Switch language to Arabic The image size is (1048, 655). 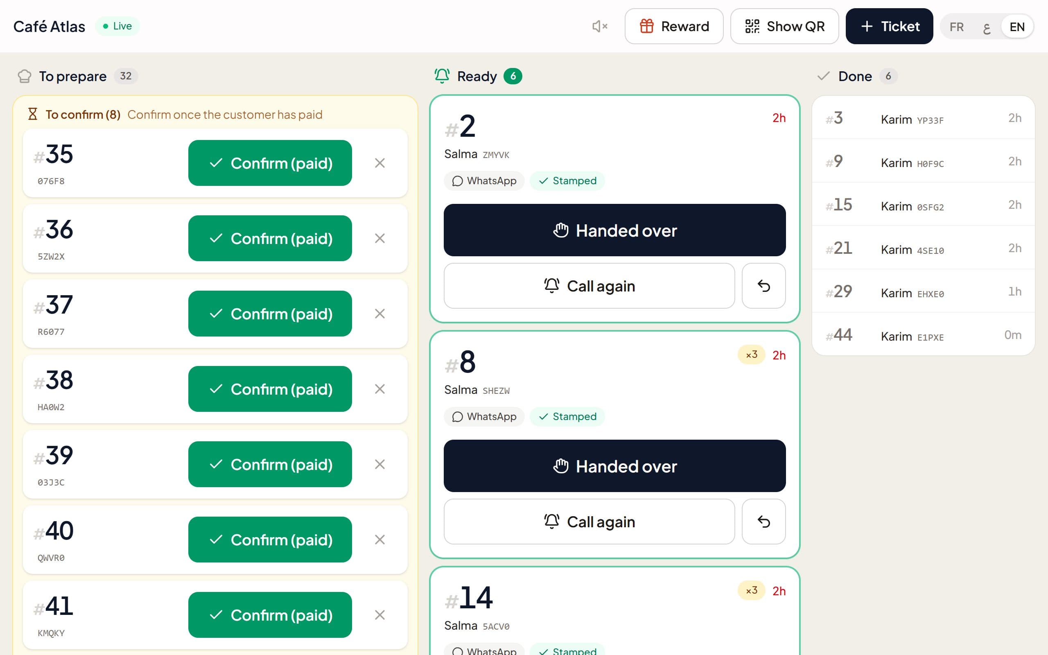987,27
